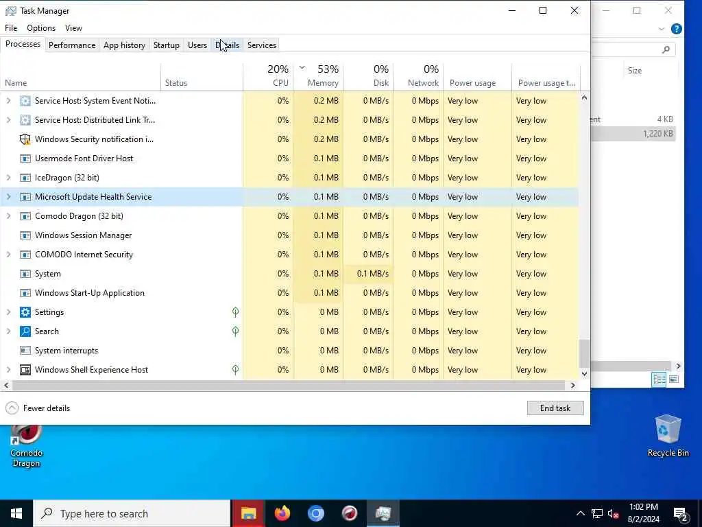
Task: Switch Explorer window to details view
Action: pyautogui.click(x=659, y=379)
